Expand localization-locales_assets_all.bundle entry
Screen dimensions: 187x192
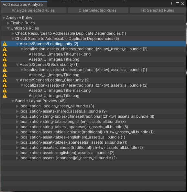click(17, 106)
